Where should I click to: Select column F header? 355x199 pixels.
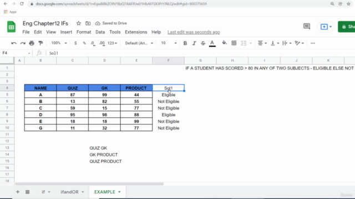click(x=168, y=60)
